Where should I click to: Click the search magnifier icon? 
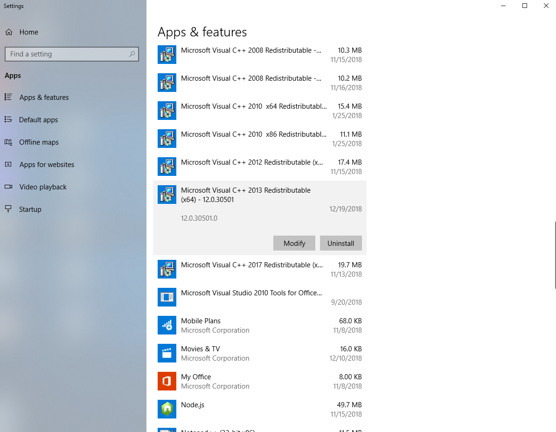click(x=132, y=54)
